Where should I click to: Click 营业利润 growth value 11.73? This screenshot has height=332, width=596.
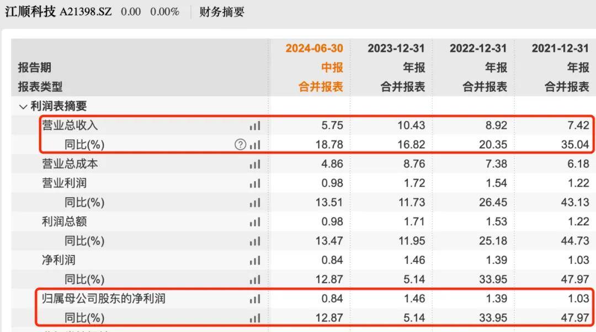pos(411,203)
